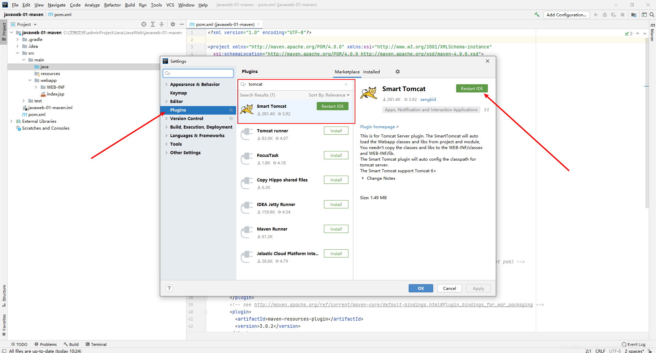Expand Languages & Frameworks settings
This screenshot has height=353, width=656.
point(166,135)
